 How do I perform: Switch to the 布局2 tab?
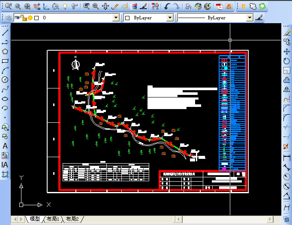(72, 219)
